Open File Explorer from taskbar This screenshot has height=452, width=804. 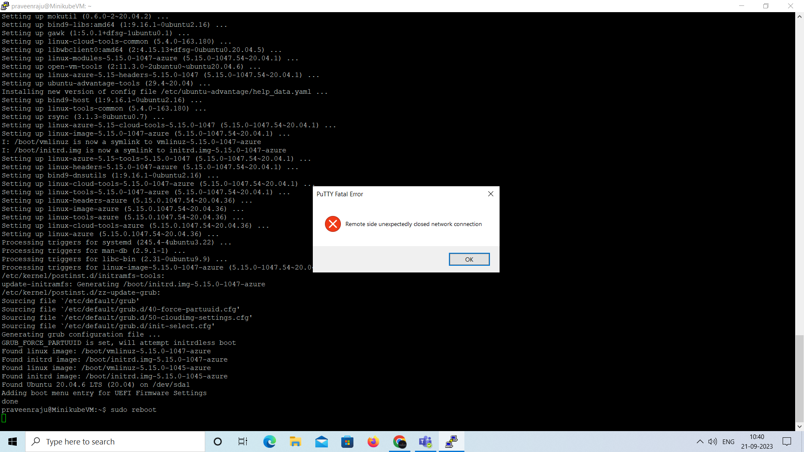coord(295,442)
